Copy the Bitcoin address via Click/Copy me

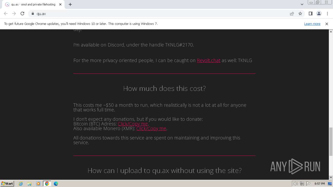click(x=133, y=124)
